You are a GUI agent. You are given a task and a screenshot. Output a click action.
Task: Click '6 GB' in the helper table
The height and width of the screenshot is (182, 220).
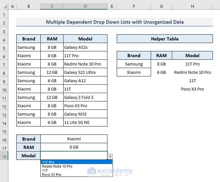click(x=161, y=72)
